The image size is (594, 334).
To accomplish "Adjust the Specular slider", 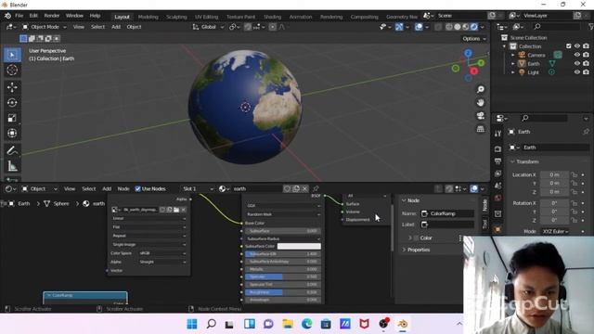I will [282, 276].
